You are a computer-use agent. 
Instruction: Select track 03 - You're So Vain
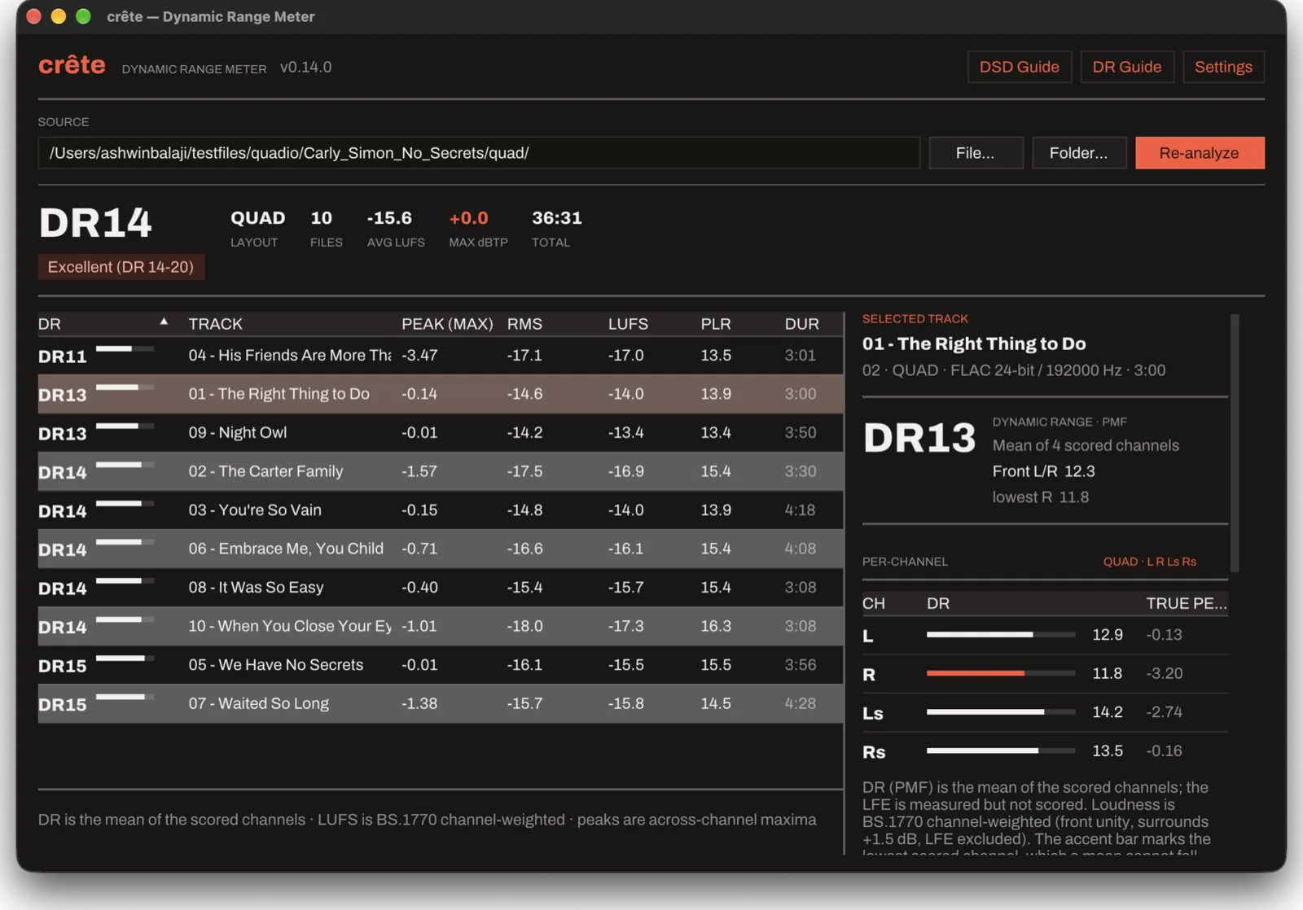point(441,510)
